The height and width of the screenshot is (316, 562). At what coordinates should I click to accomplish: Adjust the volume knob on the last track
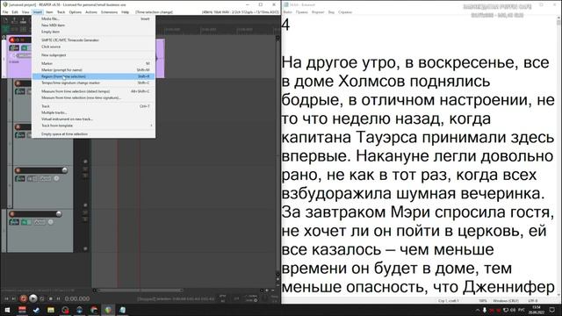click(x=59, y=214)
